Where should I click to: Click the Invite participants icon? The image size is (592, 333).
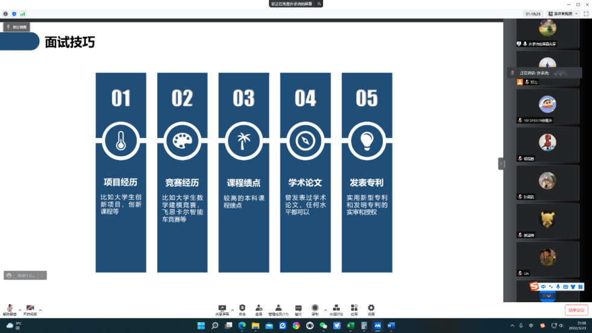coord(259,308)
